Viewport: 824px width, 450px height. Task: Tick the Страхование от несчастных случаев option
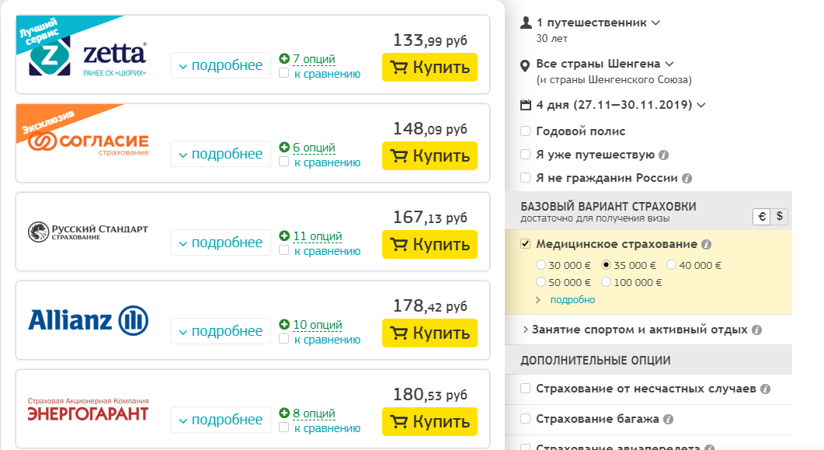[x=526, y=388]
